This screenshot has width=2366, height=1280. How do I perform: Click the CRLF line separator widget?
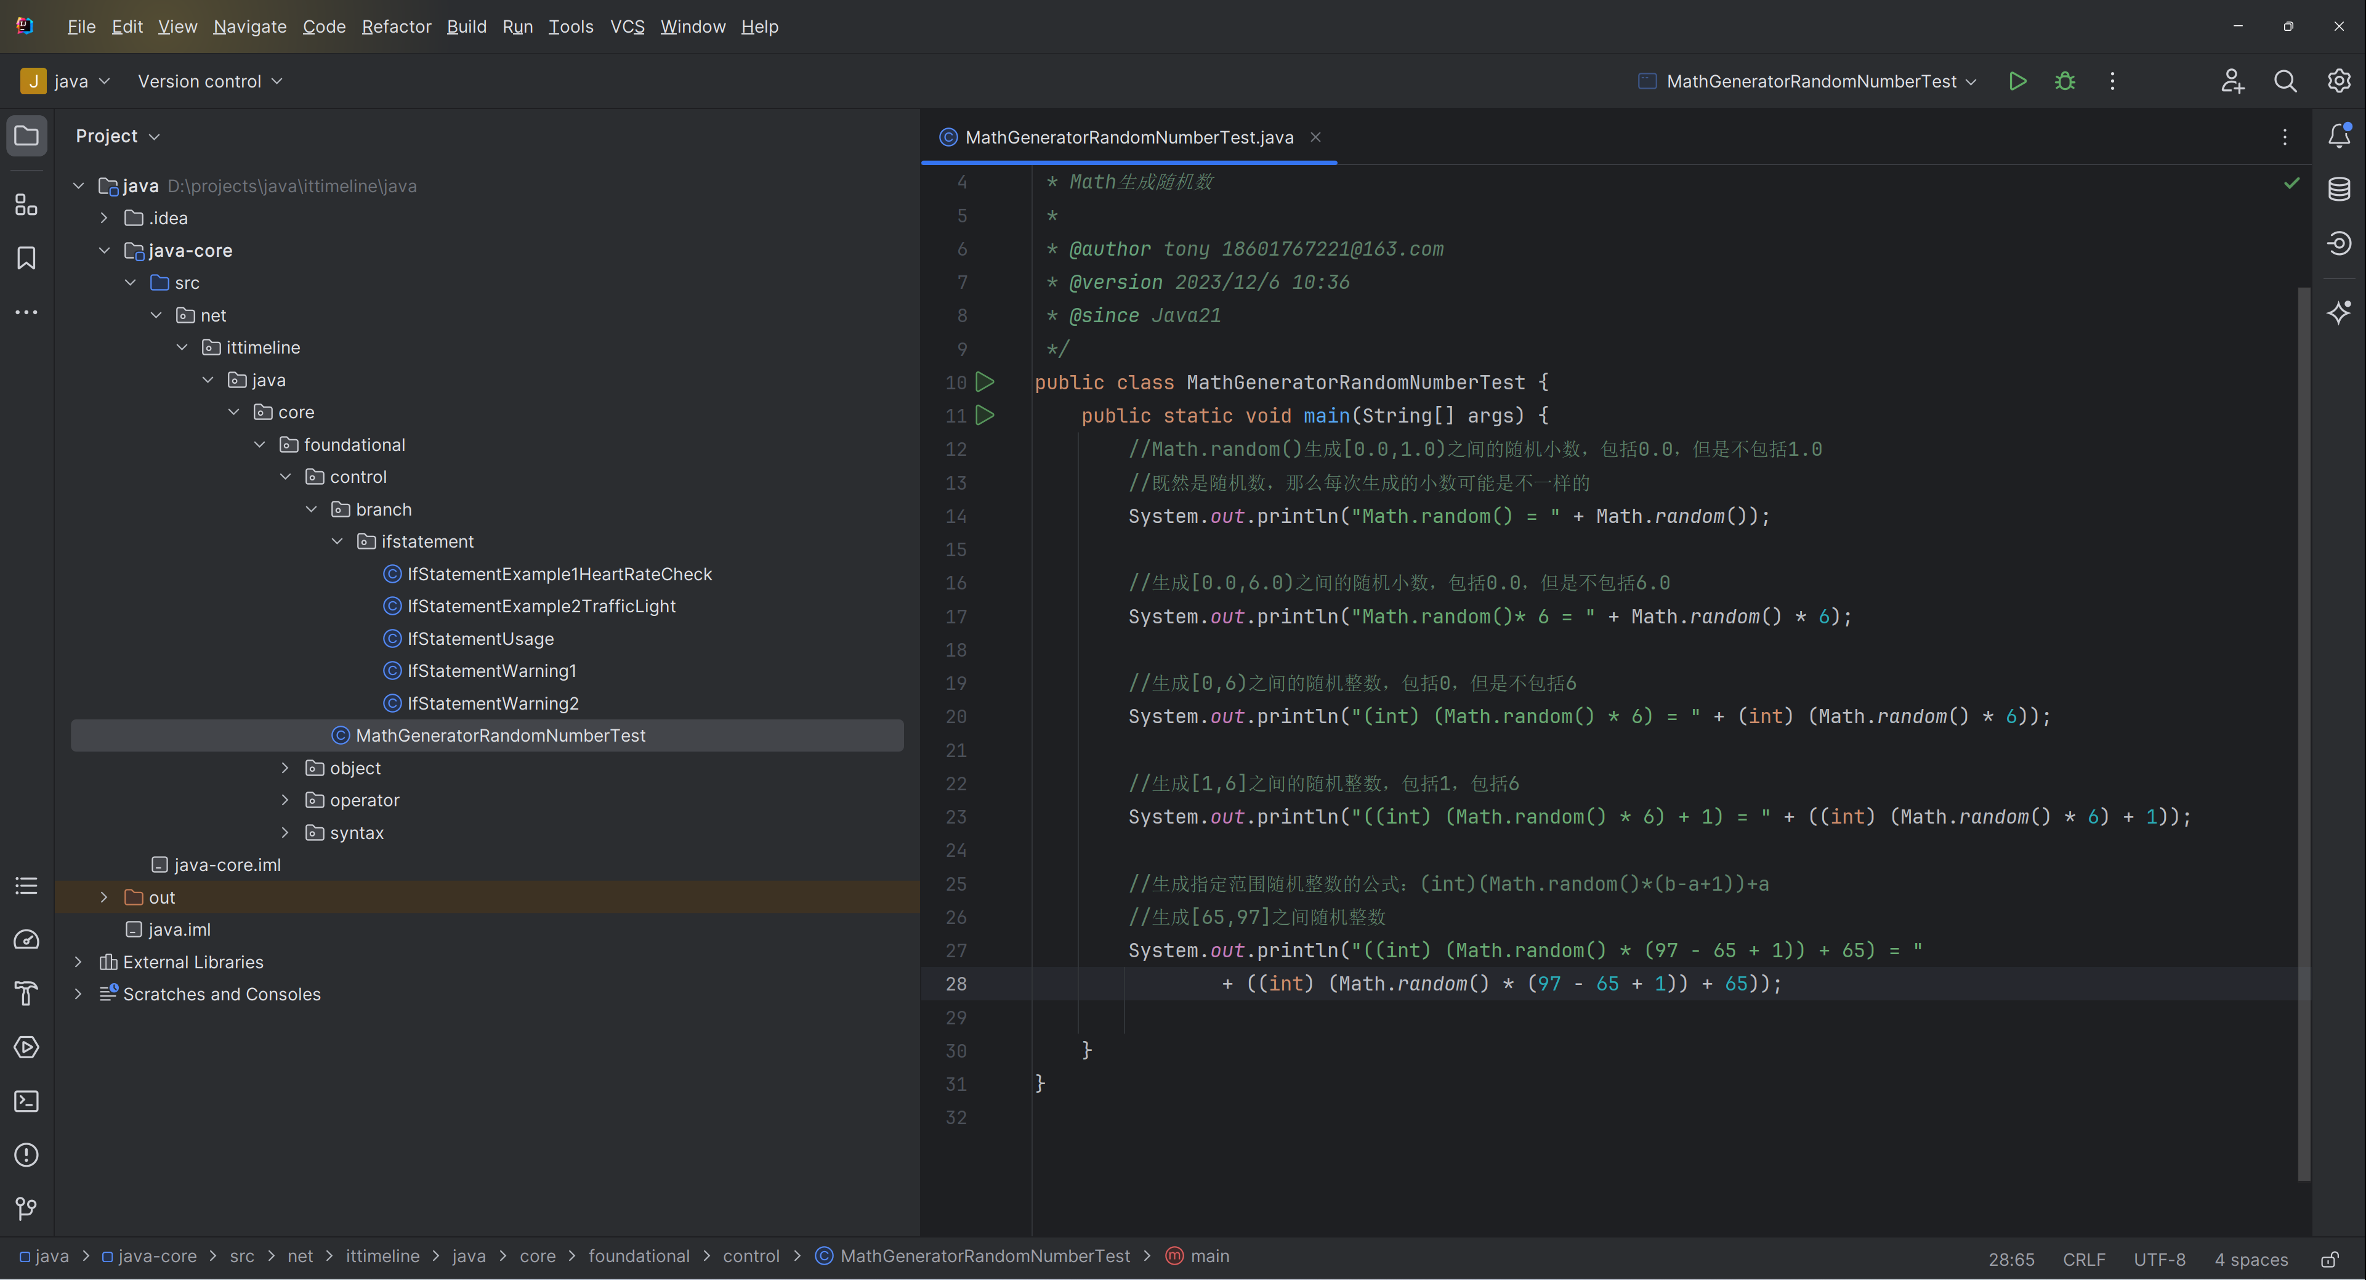coord(2083,1259)
